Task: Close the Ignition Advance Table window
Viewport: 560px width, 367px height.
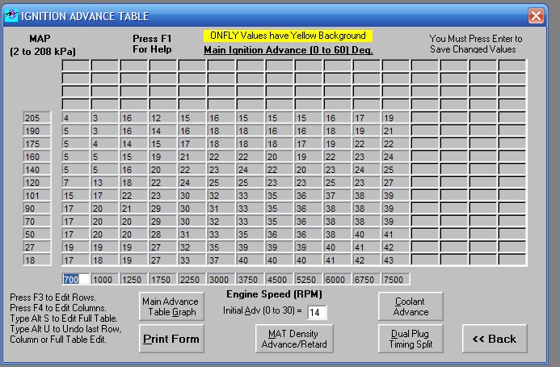Action: click(x=536, y=15)
